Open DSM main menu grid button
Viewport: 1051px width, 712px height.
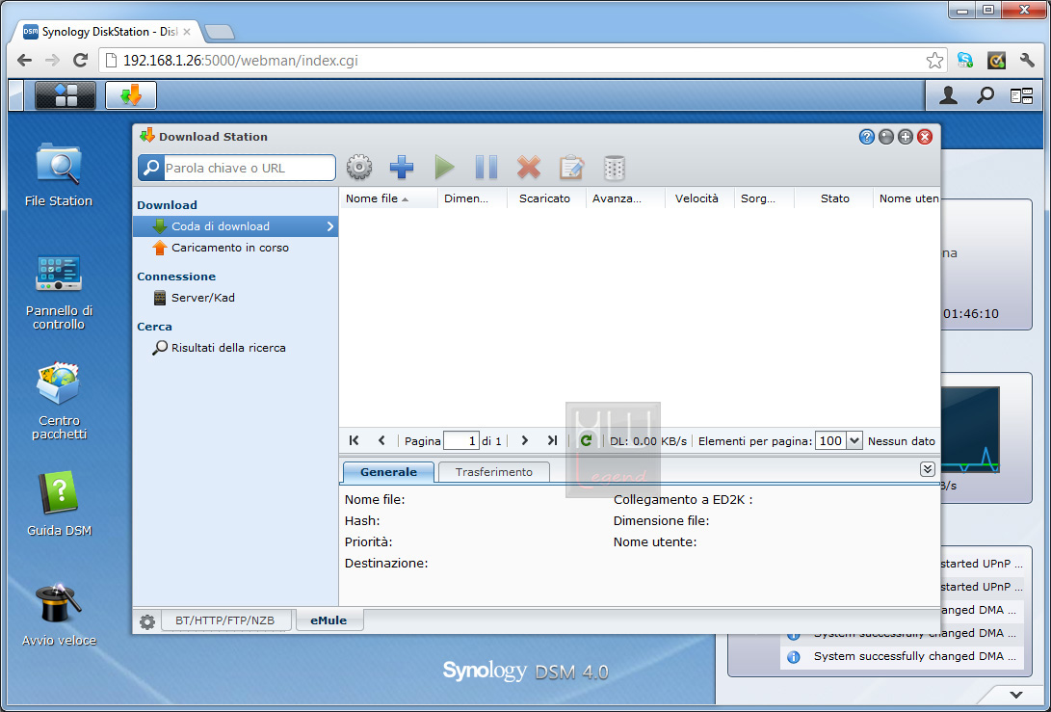pyautogui.click(x=65, y=95)
